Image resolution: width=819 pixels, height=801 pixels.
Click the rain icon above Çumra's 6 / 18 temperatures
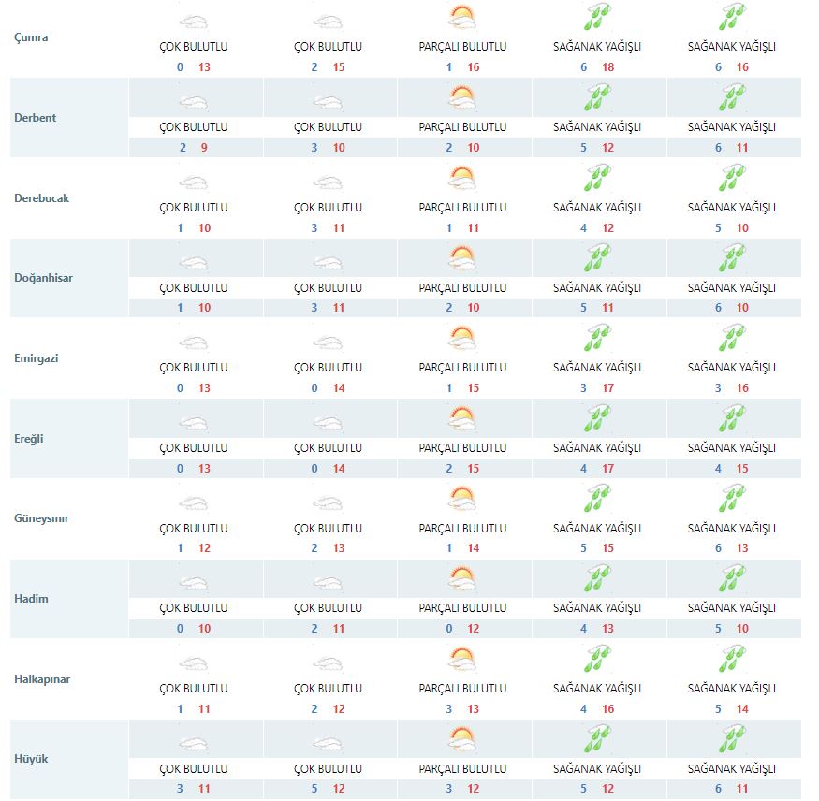tap(597, 17)
